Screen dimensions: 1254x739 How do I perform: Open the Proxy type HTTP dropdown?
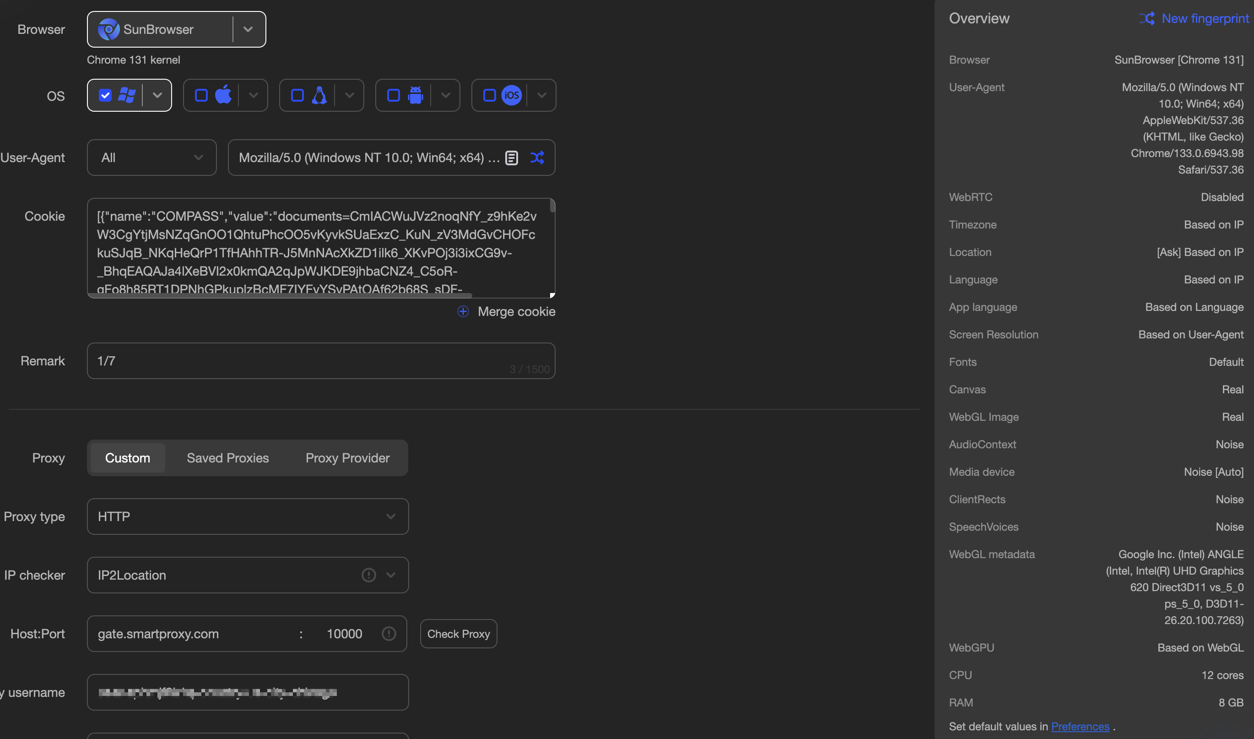[248, 516]
